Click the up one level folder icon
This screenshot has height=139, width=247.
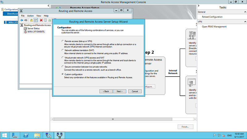pyautogui.click(x=31, y=20)
